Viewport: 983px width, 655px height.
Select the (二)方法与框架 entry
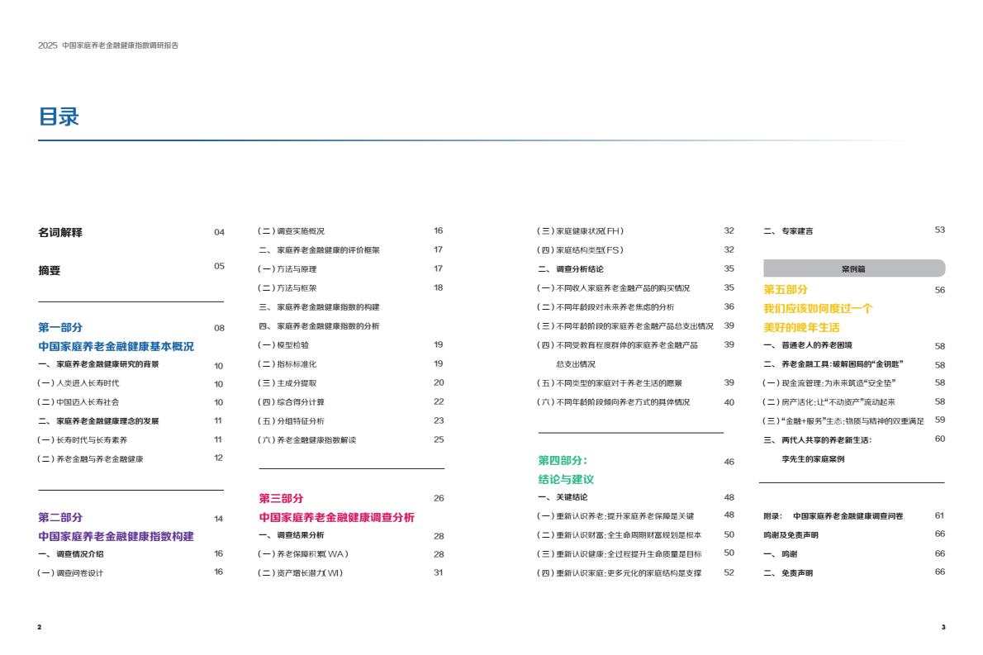(x=287, y=288)
